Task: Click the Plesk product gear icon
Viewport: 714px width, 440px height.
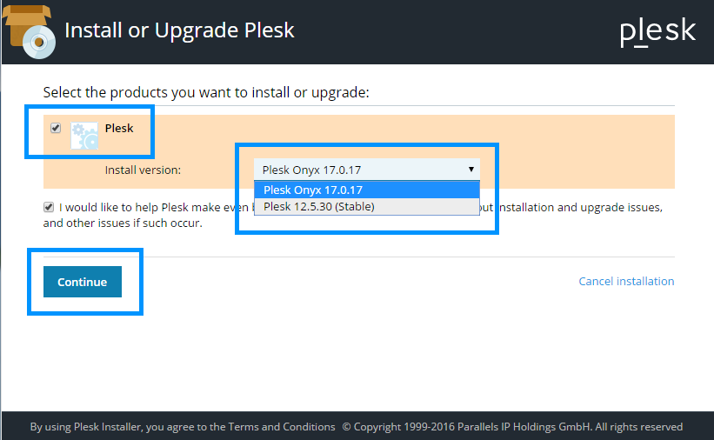Action: coord(84,136)
